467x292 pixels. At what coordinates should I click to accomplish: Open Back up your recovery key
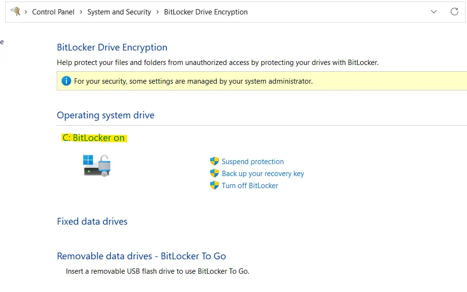click(x=263, y=173)
